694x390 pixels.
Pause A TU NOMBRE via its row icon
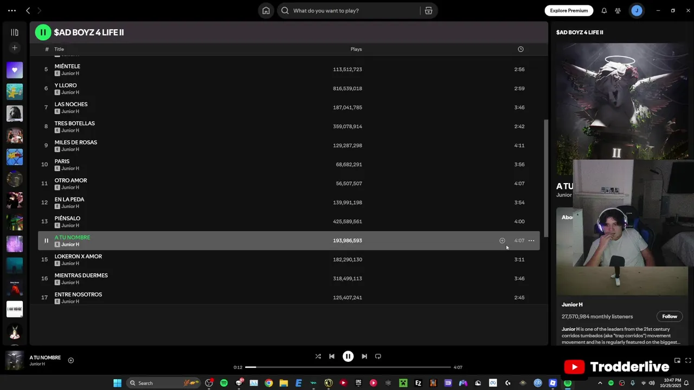pyautogui.click(x=46, y=240)
